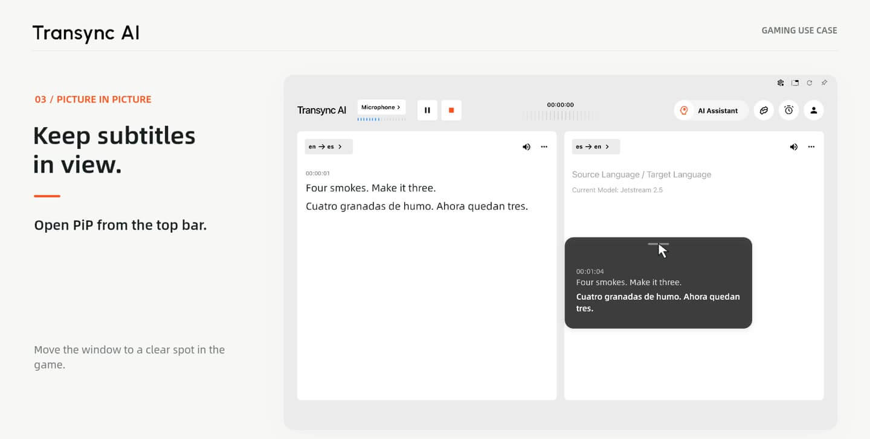Click "Open PiP from the top bar." text

[x=120, y=226]
